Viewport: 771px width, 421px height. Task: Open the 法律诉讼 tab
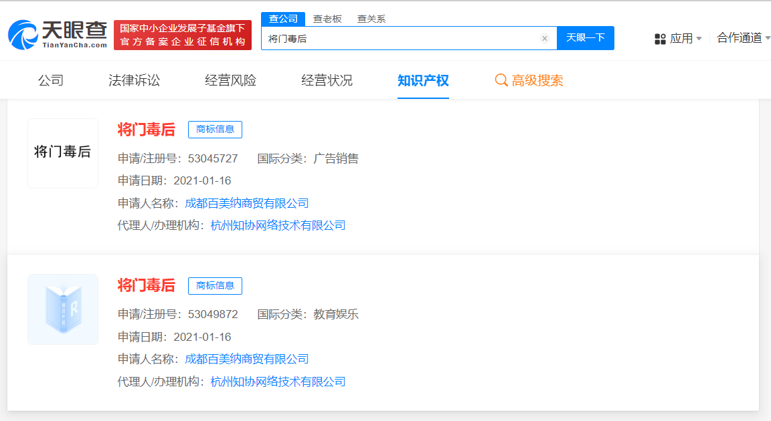click(135, 81)
